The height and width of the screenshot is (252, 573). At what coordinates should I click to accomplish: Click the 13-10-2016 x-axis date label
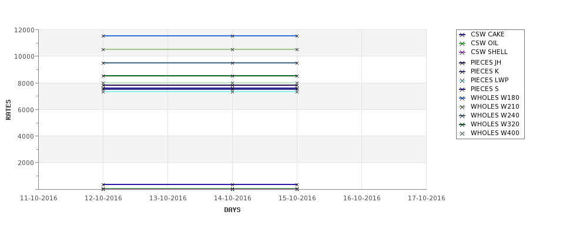click(167, 199)
